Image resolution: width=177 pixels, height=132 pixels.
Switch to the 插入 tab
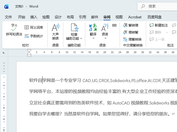point(34,17)
